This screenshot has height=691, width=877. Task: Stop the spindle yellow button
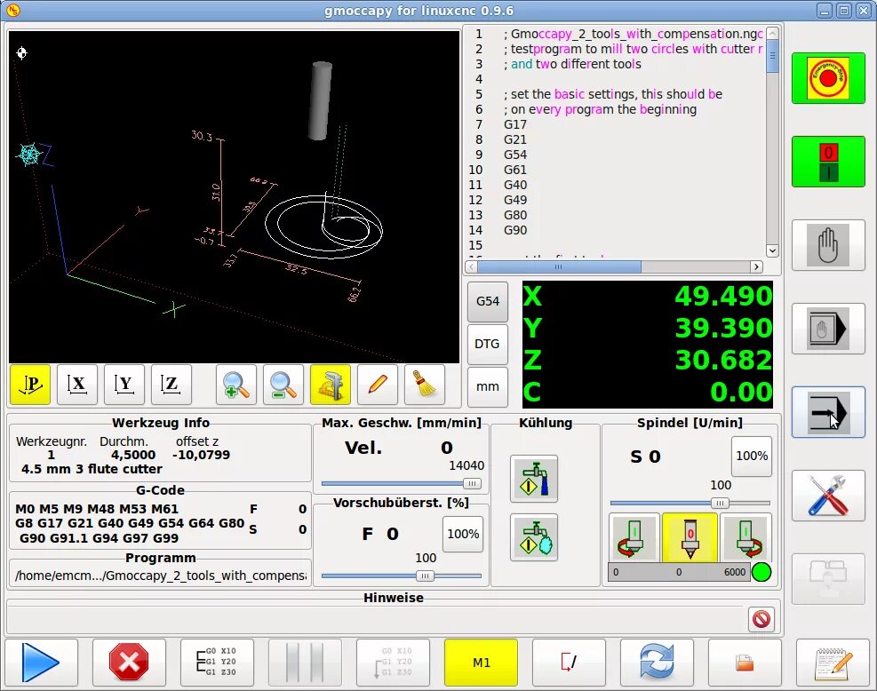point(690,538)
